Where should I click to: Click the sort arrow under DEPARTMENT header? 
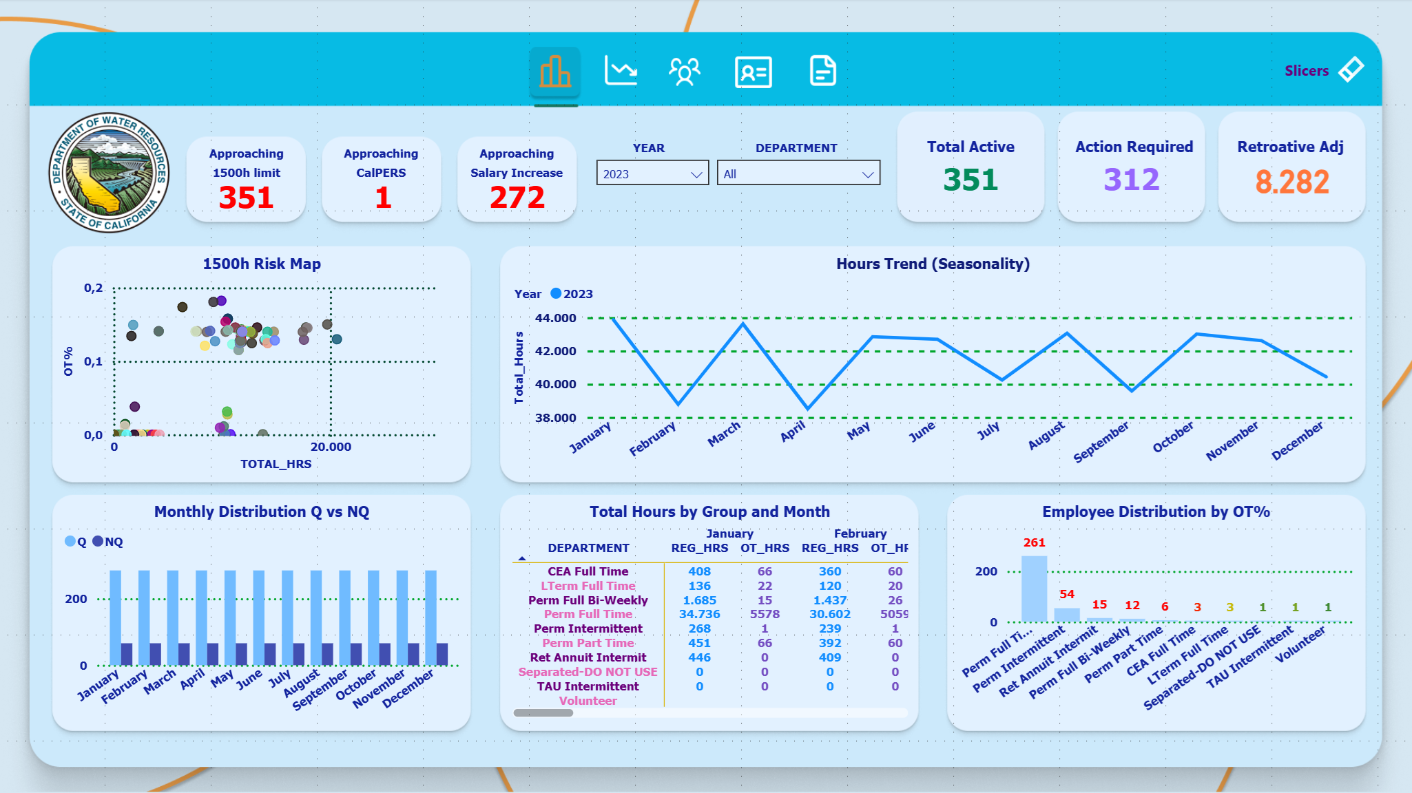point(522,558)
